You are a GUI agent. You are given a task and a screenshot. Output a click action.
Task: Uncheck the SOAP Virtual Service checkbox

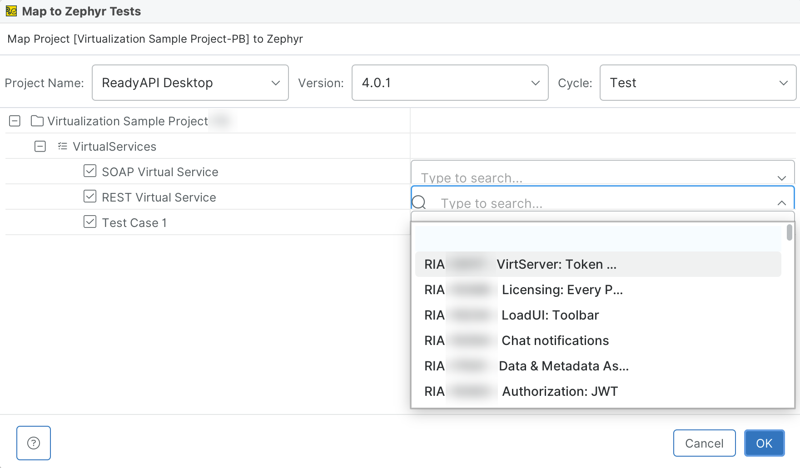click(90, 171)
